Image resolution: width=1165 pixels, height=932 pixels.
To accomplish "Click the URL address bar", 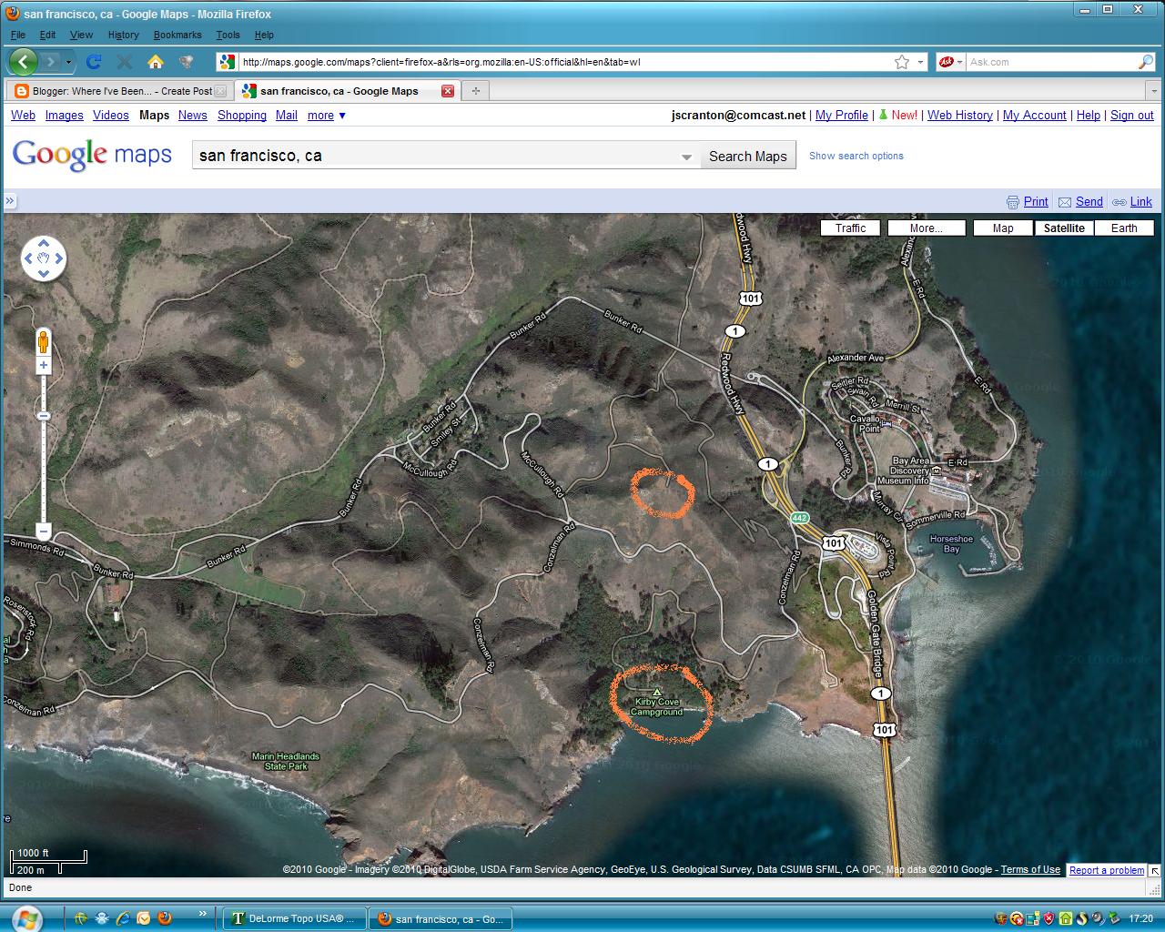I will tap(564, 62).
